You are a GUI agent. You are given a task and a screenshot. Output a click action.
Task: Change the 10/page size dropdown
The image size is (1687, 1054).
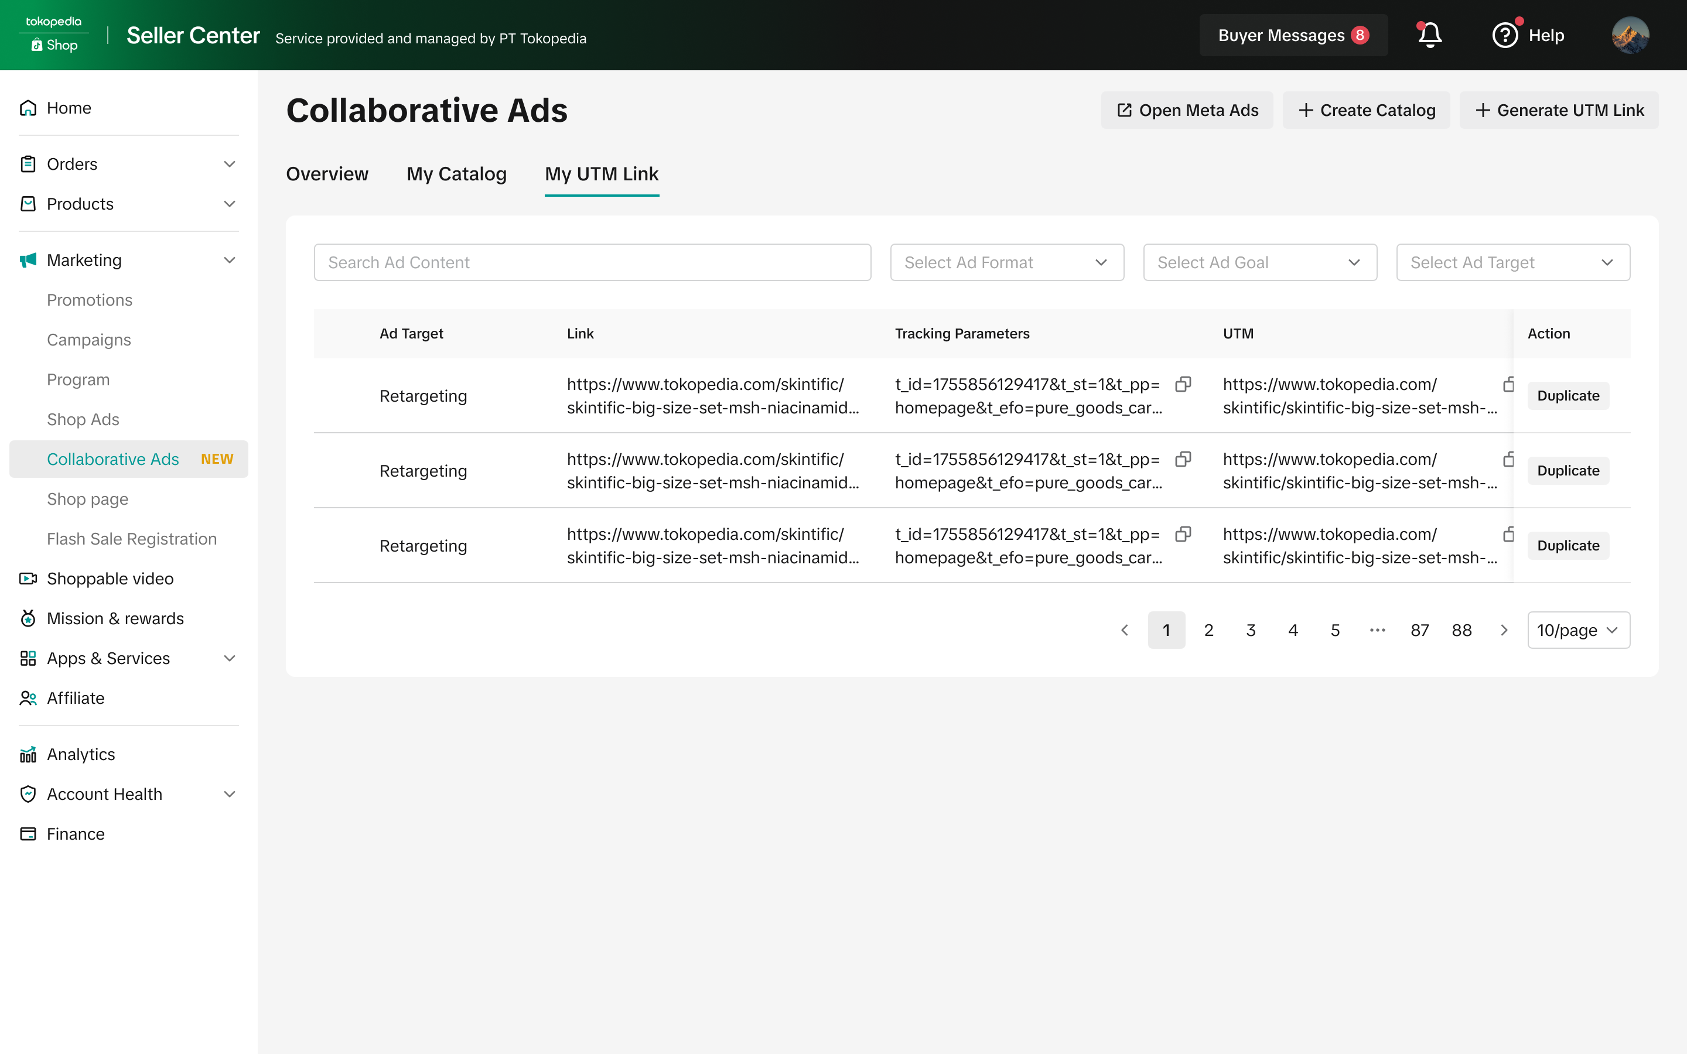pyautogui.click(x=1578, y=630)
